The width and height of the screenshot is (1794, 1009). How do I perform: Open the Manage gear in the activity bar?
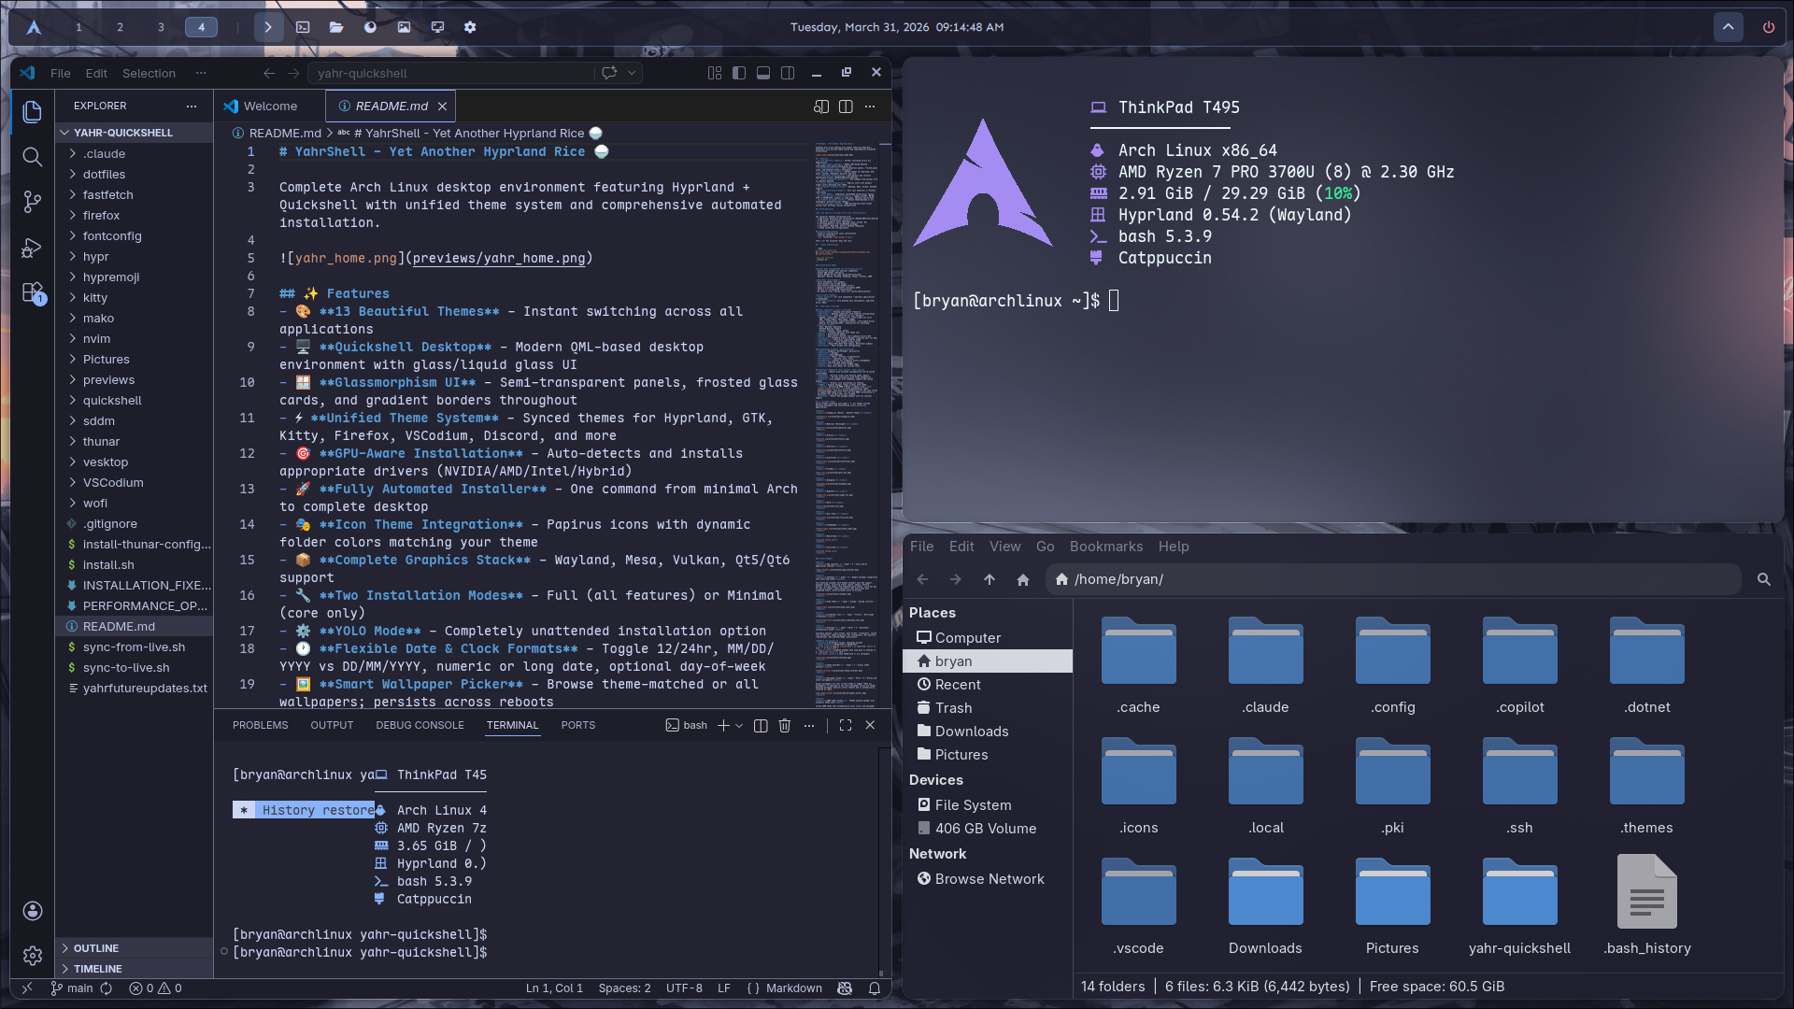coord(32,956)
